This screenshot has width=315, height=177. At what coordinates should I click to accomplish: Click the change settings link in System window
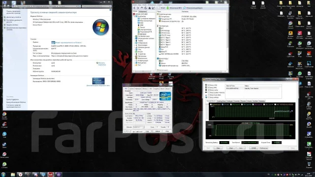coord(102,64)
